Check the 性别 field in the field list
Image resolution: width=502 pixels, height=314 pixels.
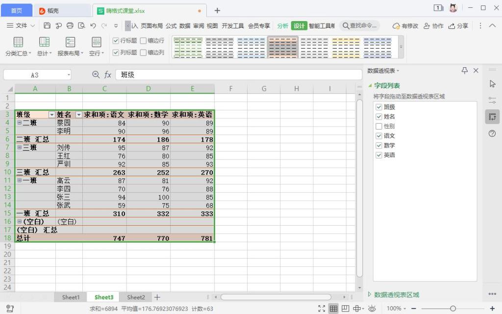click(379, 126)
